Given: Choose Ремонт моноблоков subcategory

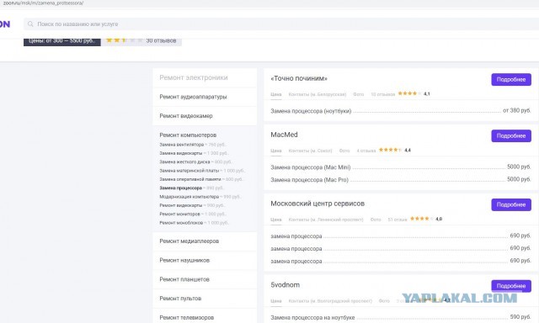Looking at the screenshot, I should (x=181, y=222).
